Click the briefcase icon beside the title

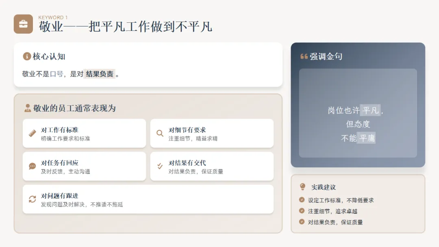click(23, 24)
